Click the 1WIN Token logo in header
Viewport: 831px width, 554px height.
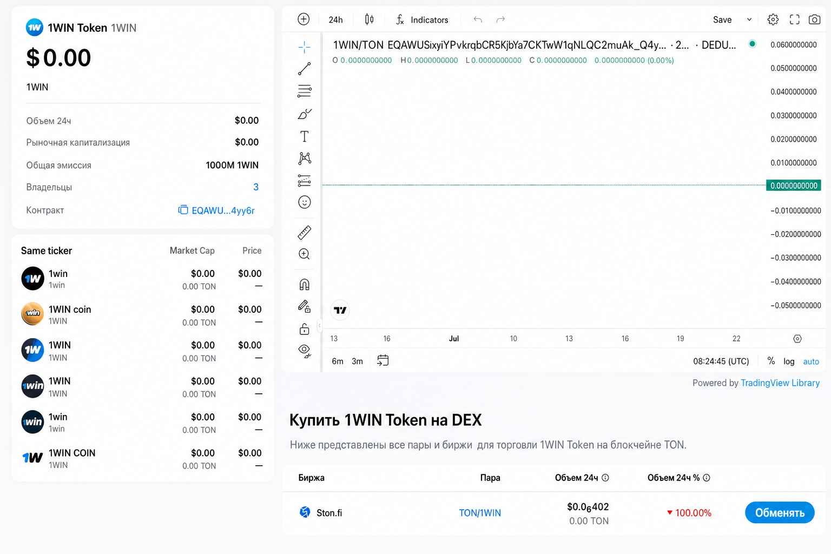(35, 28)
